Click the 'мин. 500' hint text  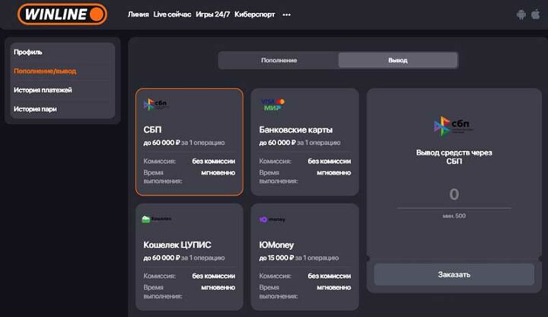(x=454, y=216)
